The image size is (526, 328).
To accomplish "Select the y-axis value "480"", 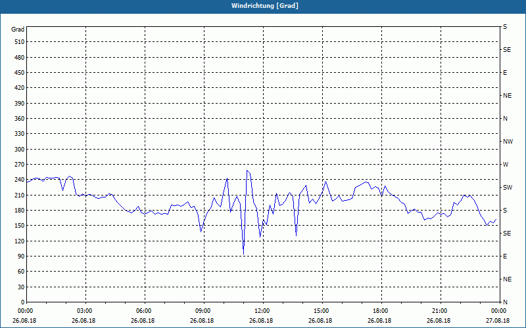I will (x=20, y=58).
